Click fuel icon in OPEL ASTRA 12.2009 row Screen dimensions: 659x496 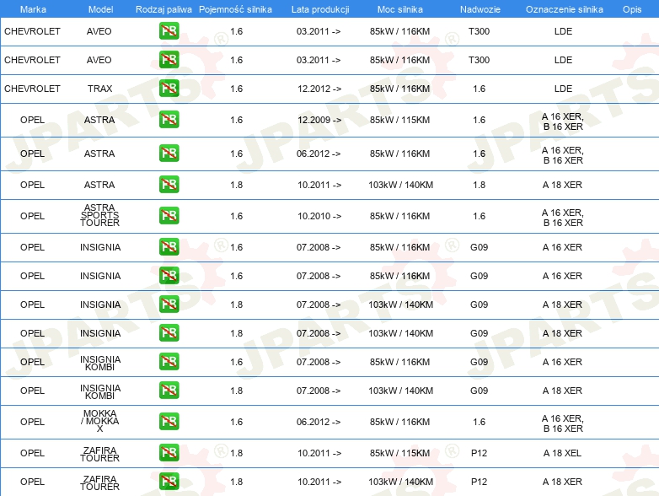(x=169, y=120)
